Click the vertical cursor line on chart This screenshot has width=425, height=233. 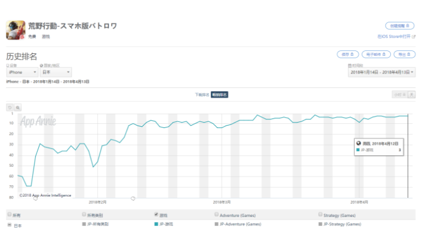point(407,156)
